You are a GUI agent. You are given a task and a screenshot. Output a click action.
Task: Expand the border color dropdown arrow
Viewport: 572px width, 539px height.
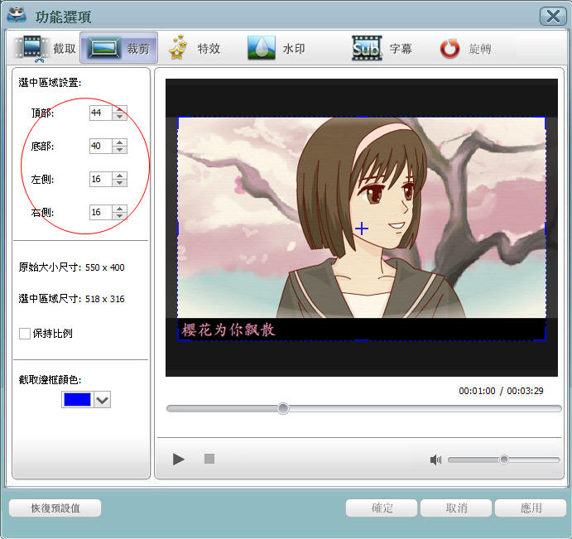click(103, 400)
